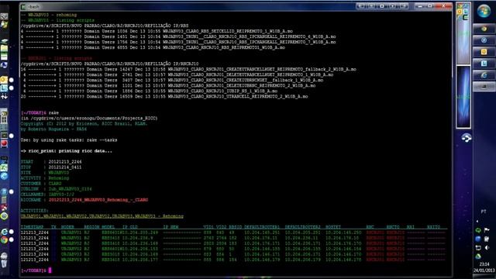
Task: Click the green tray icon beside the flag
Action: [x=478, y=230]
